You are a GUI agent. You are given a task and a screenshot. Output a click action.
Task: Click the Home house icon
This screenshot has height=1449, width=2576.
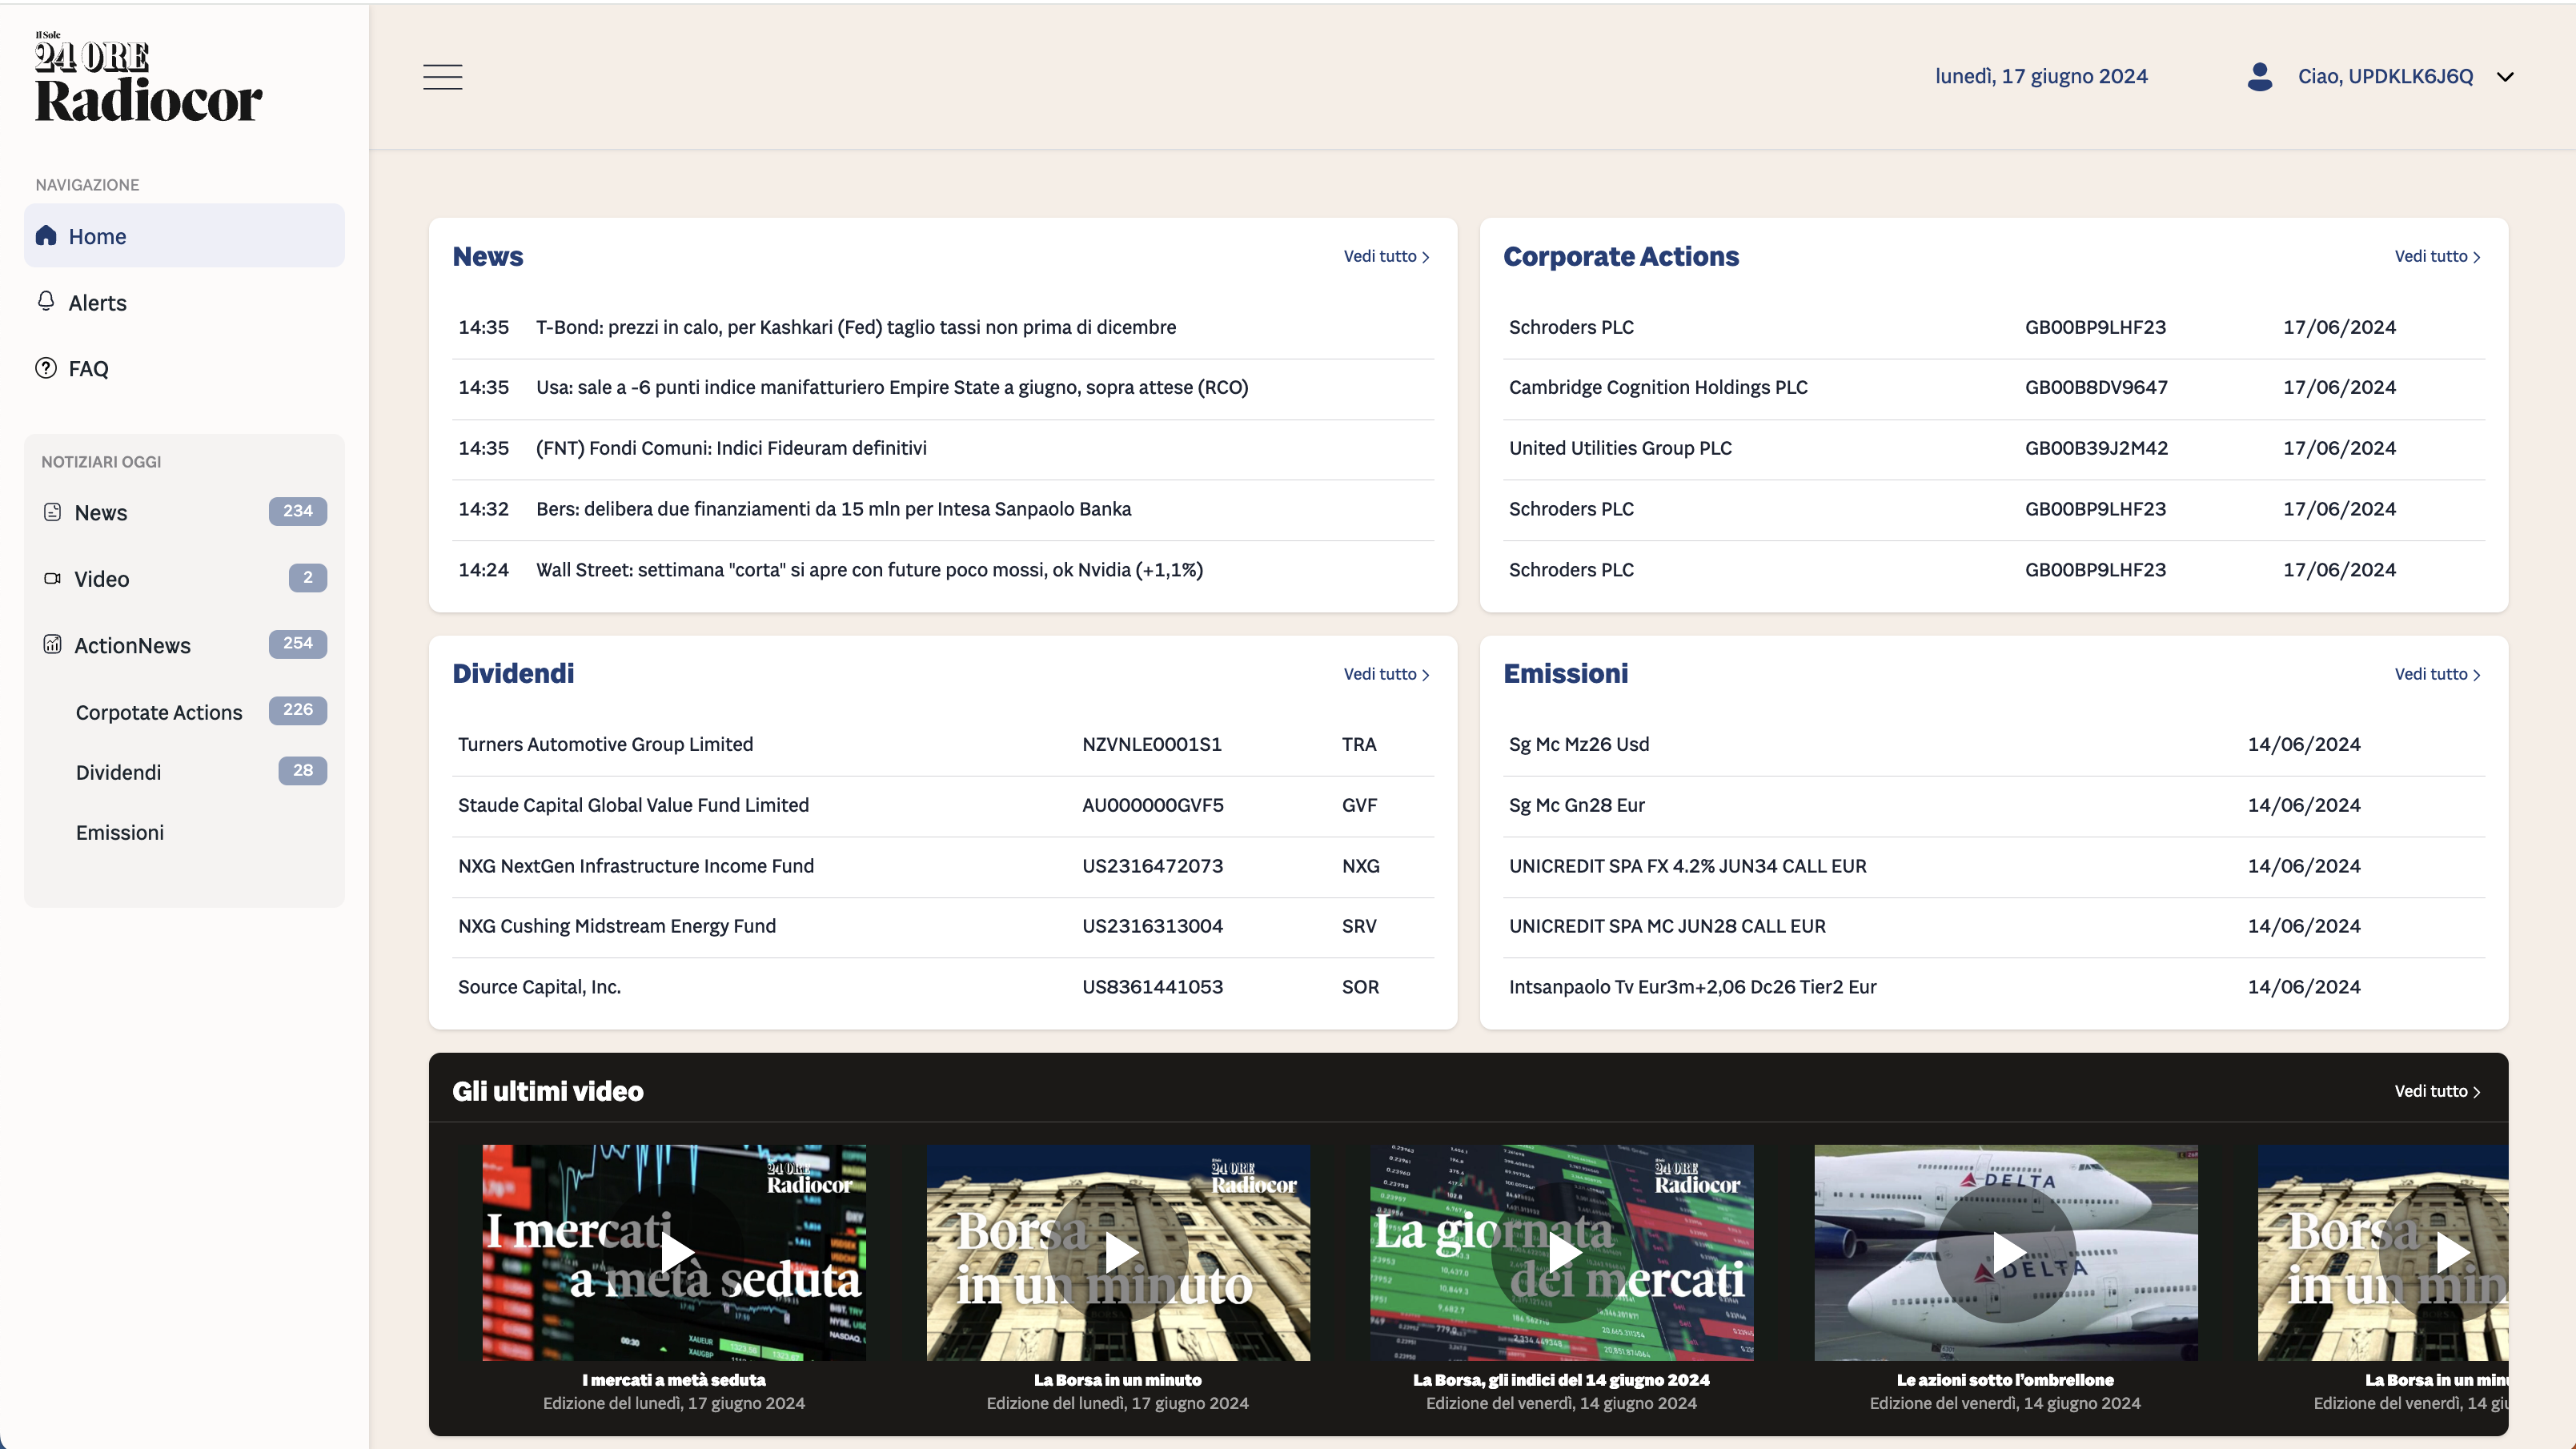tap(46, 236)
